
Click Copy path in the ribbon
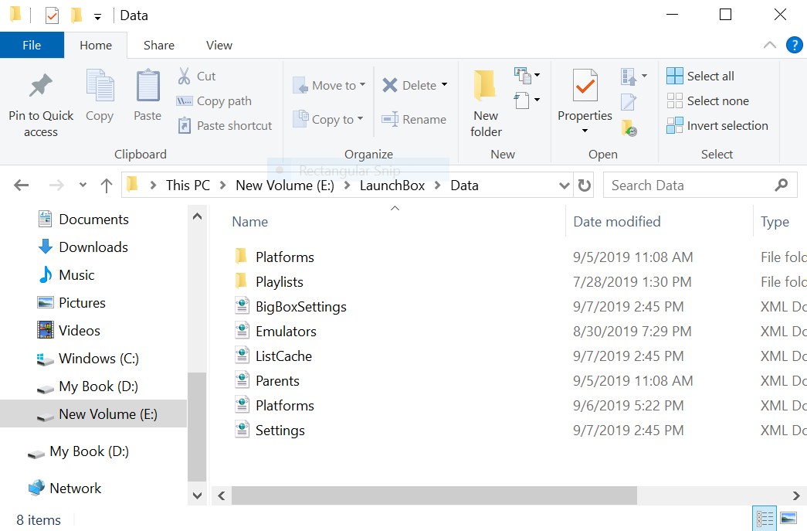pyautogui.click(x=214, y=101)
